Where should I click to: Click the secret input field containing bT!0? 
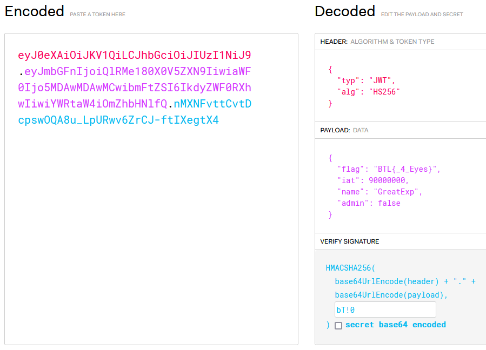coord(385,309)
